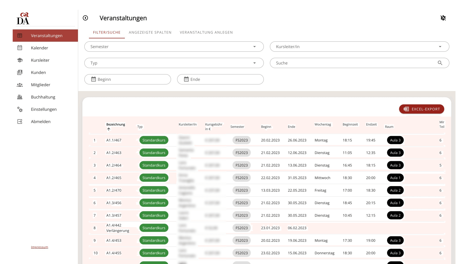Toggle the bug report icon at top right
Viewport: 475px width, 264px height.
click(x=443, y=18)
